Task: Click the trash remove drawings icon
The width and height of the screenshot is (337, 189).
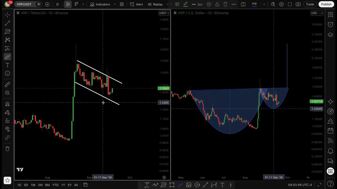Action: [8, 149]
